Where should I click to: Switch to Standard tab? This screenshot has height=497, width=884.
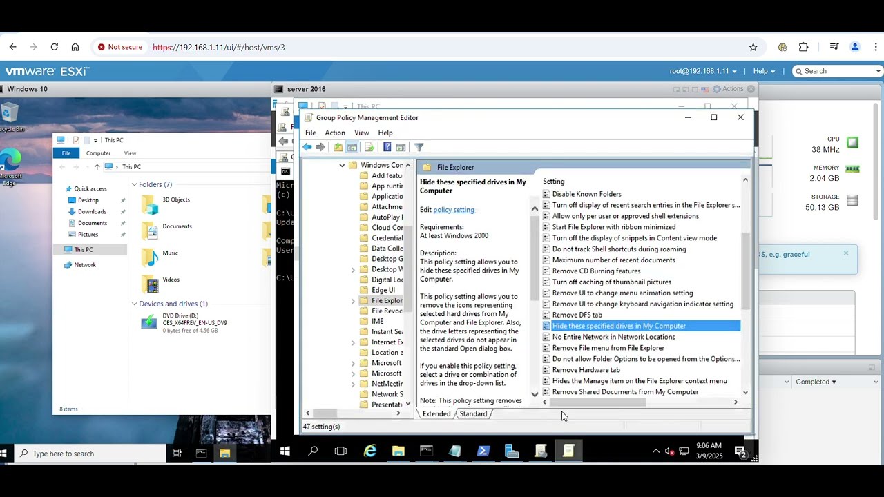coord(474,413)
